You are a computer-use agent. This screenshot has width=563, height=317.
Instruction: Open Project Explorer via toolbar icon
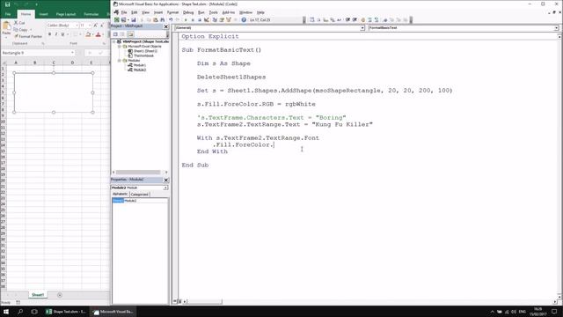point(215,19)
